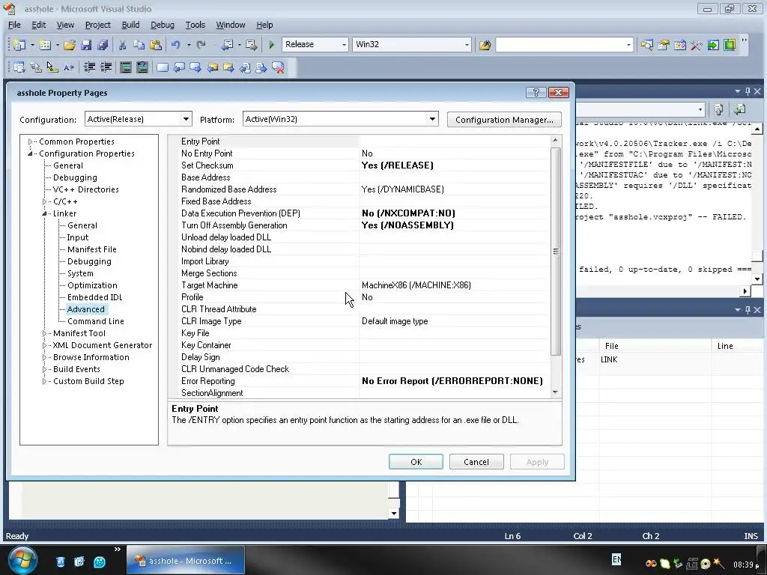Click the Navigate Forward icon
Viewport: 767px width, 575px height.
(251, 45)
